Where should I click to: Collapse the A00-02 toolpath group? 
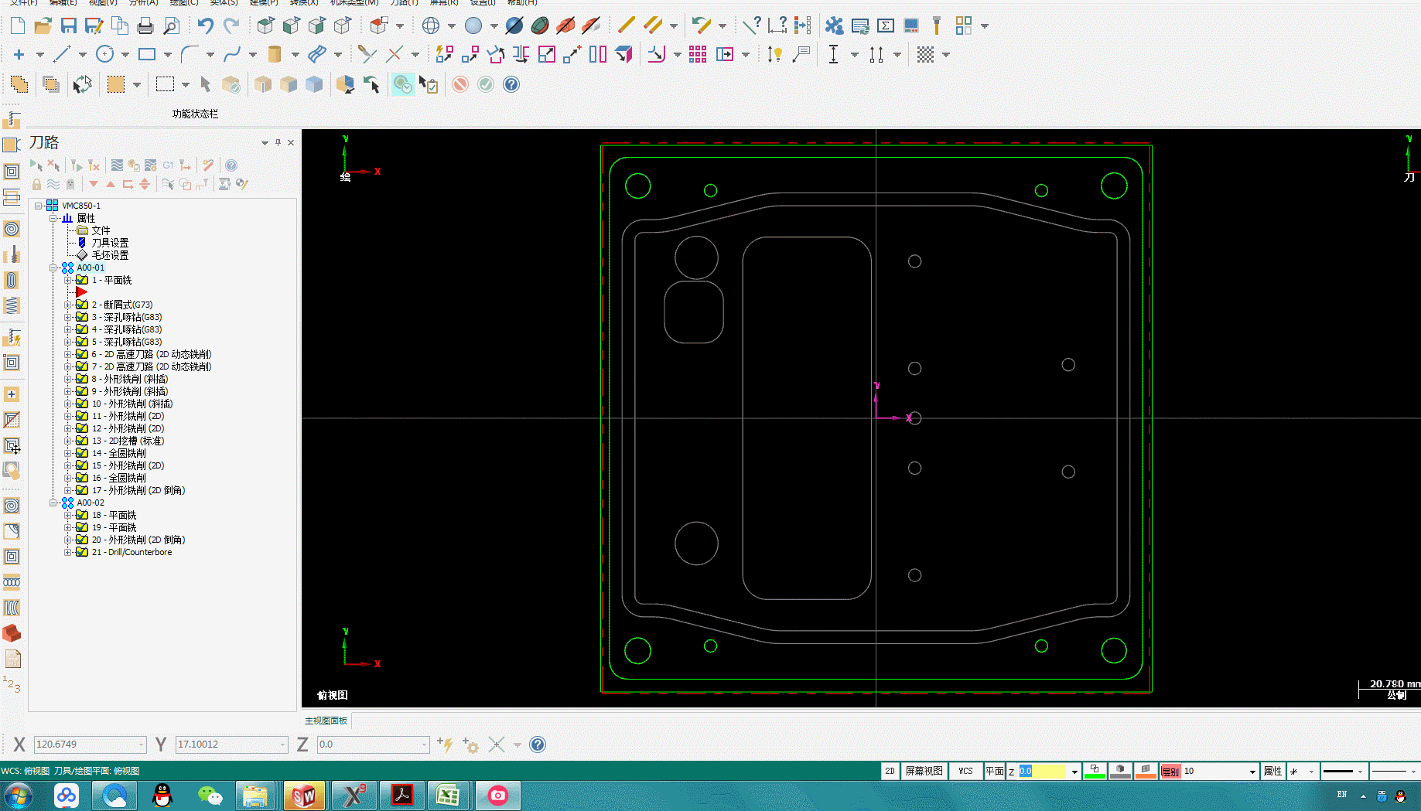pyautogui.click(x=53, y=503)
